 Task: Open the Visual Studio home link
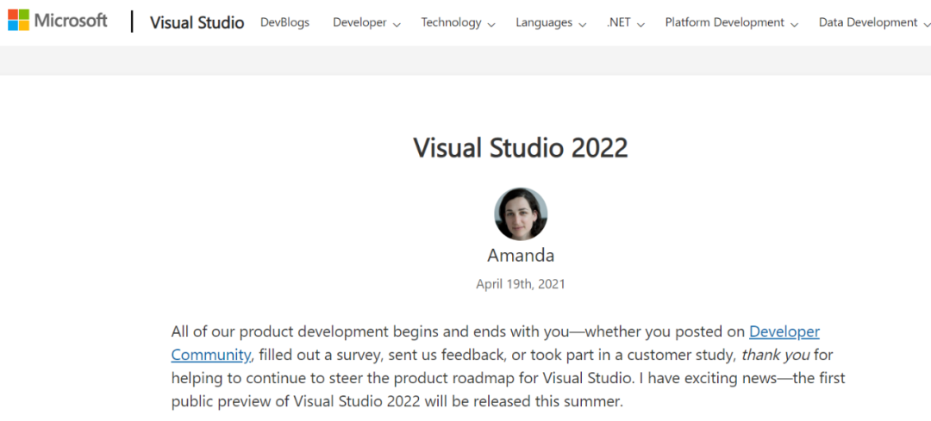(x=197, y=22)
